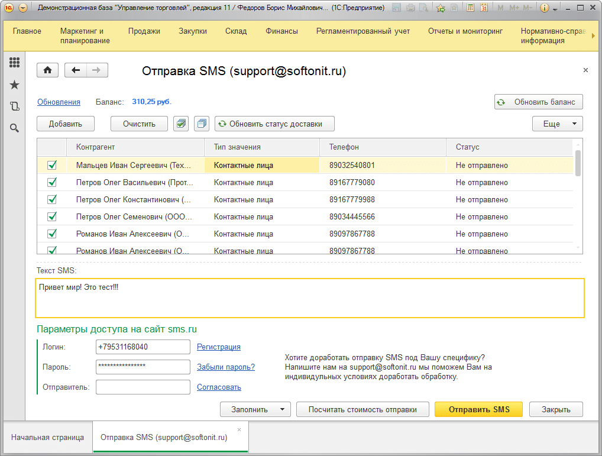The image size is (602, 456).
Task: Expand the Еще dropdown menu
Action: click(558, 124)
